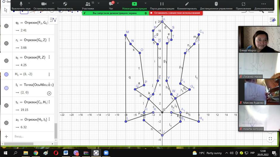Open the Additional (Дополнительно) menu
The image size is (280, 157).
pos(264,5)
